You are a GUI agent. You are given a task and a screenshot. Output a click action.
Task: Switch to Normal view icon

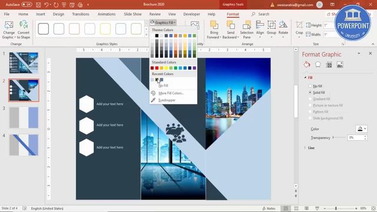tap(286, 208)
